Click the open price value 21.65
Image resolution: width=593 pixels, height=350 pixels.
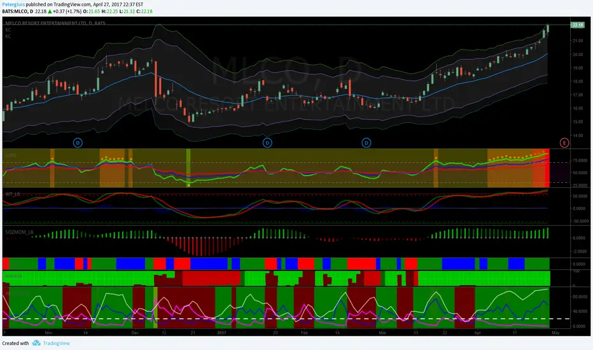(94, 11)
